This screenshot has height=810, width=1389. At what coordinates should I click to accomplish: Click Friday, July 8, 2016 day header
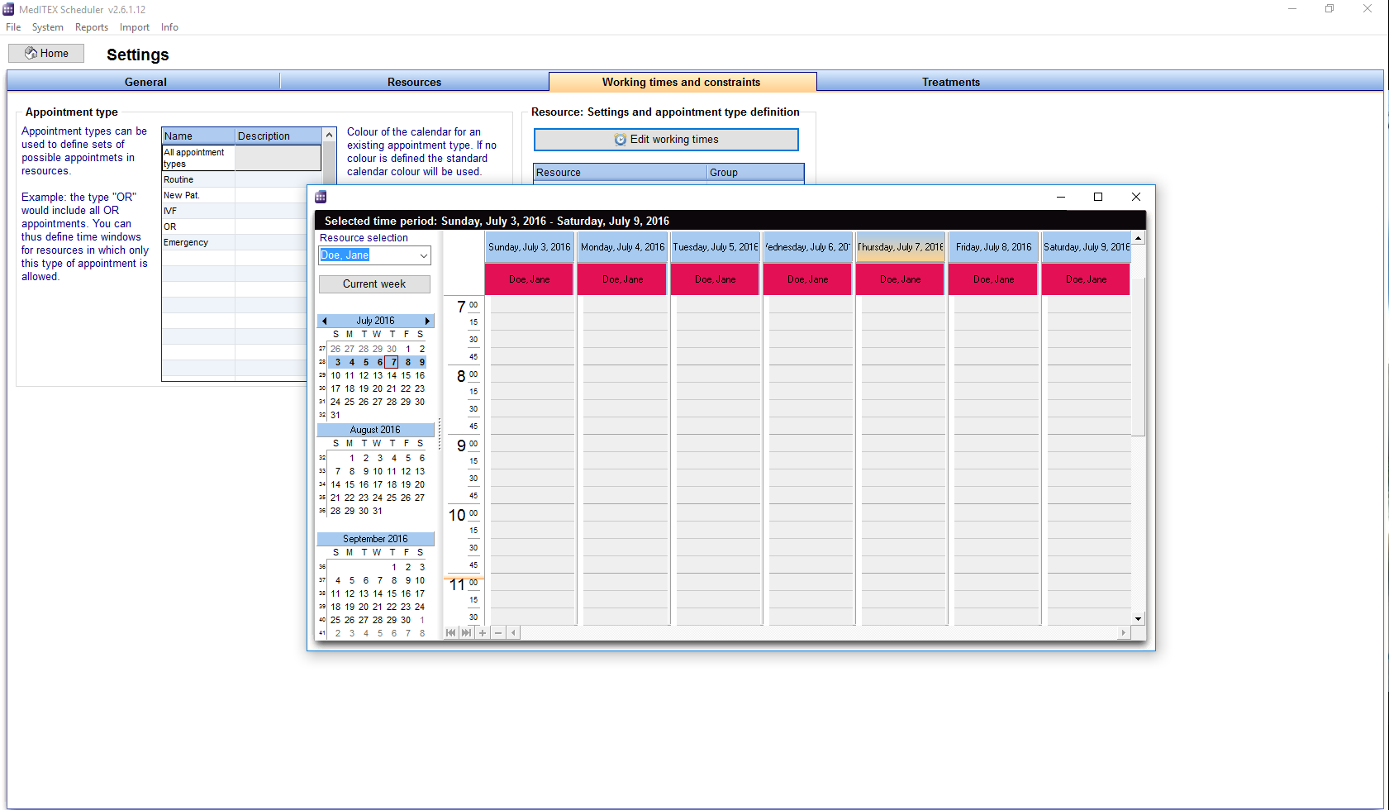pos(993,247)
